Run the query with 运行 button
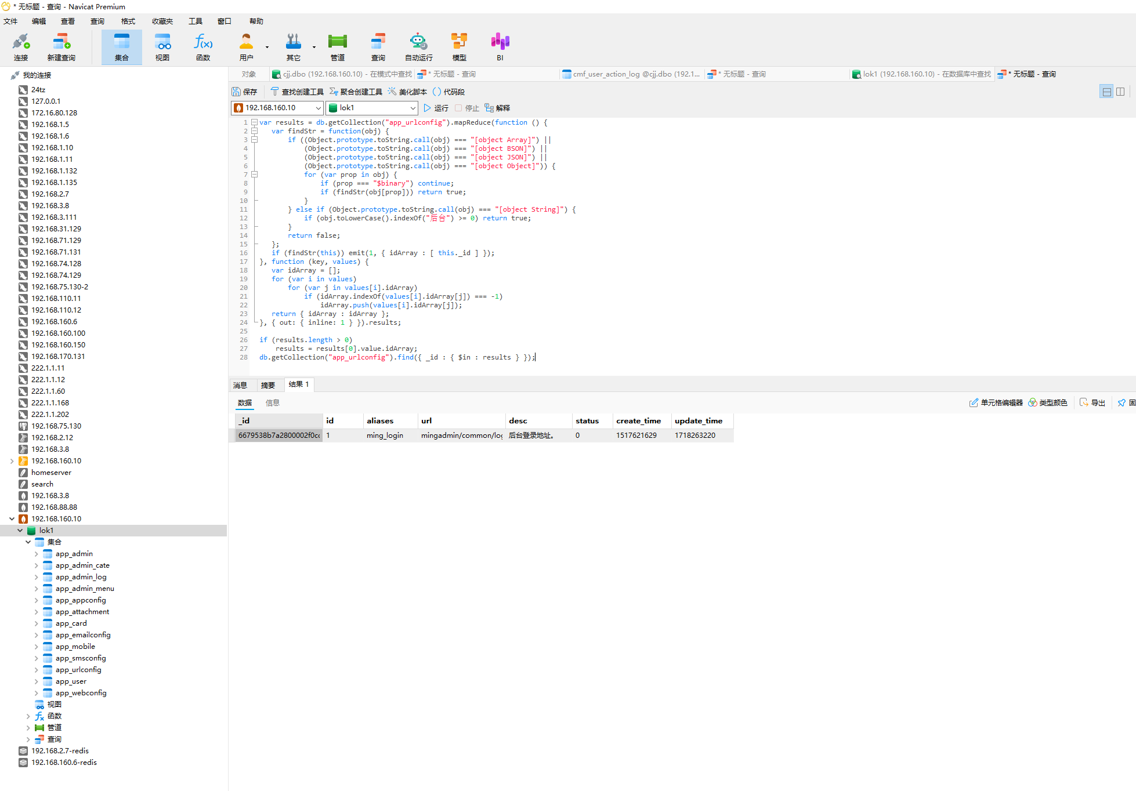The width and height of the screenshot is (1136, 791). pos(436,108)
